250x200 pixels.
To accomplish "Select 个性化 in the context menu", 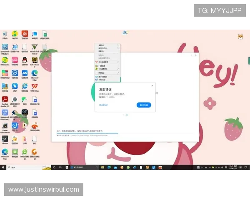I will [x=102, y=80].
